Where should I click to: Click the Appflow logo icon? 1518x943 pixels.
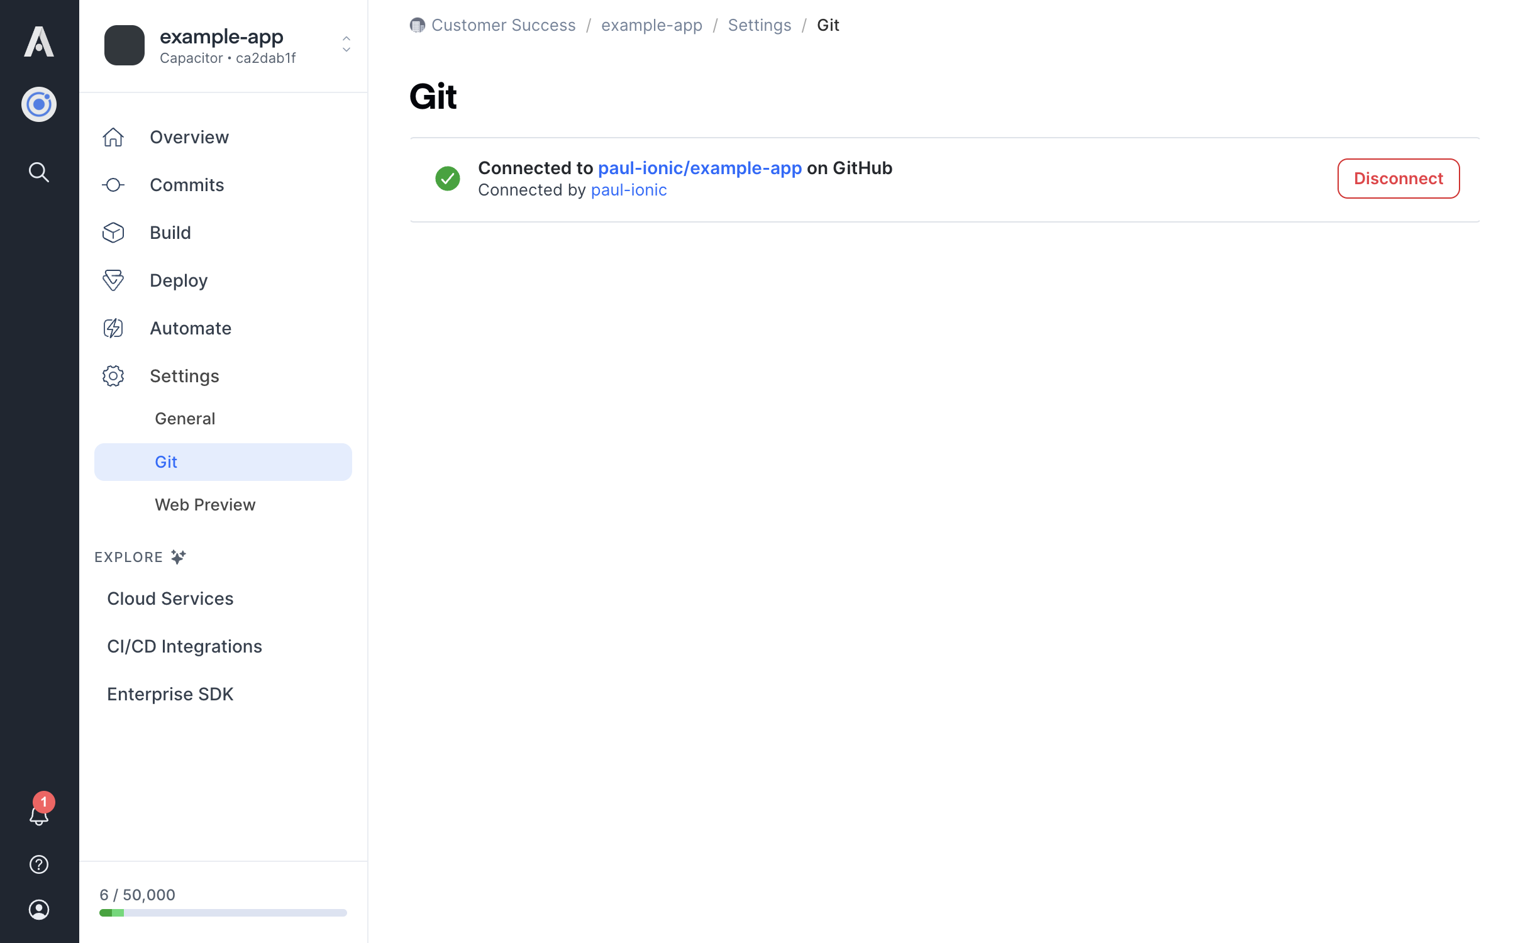pos(39,41)
